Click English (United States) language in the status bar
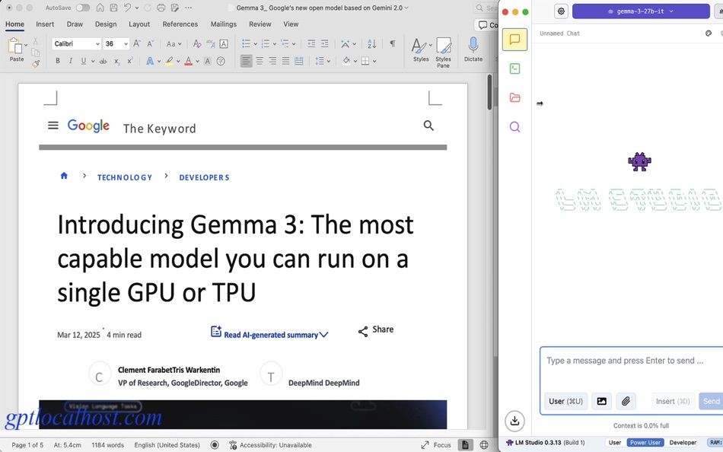This screenshot has height=452, width=723. click(x=167, y=445)
